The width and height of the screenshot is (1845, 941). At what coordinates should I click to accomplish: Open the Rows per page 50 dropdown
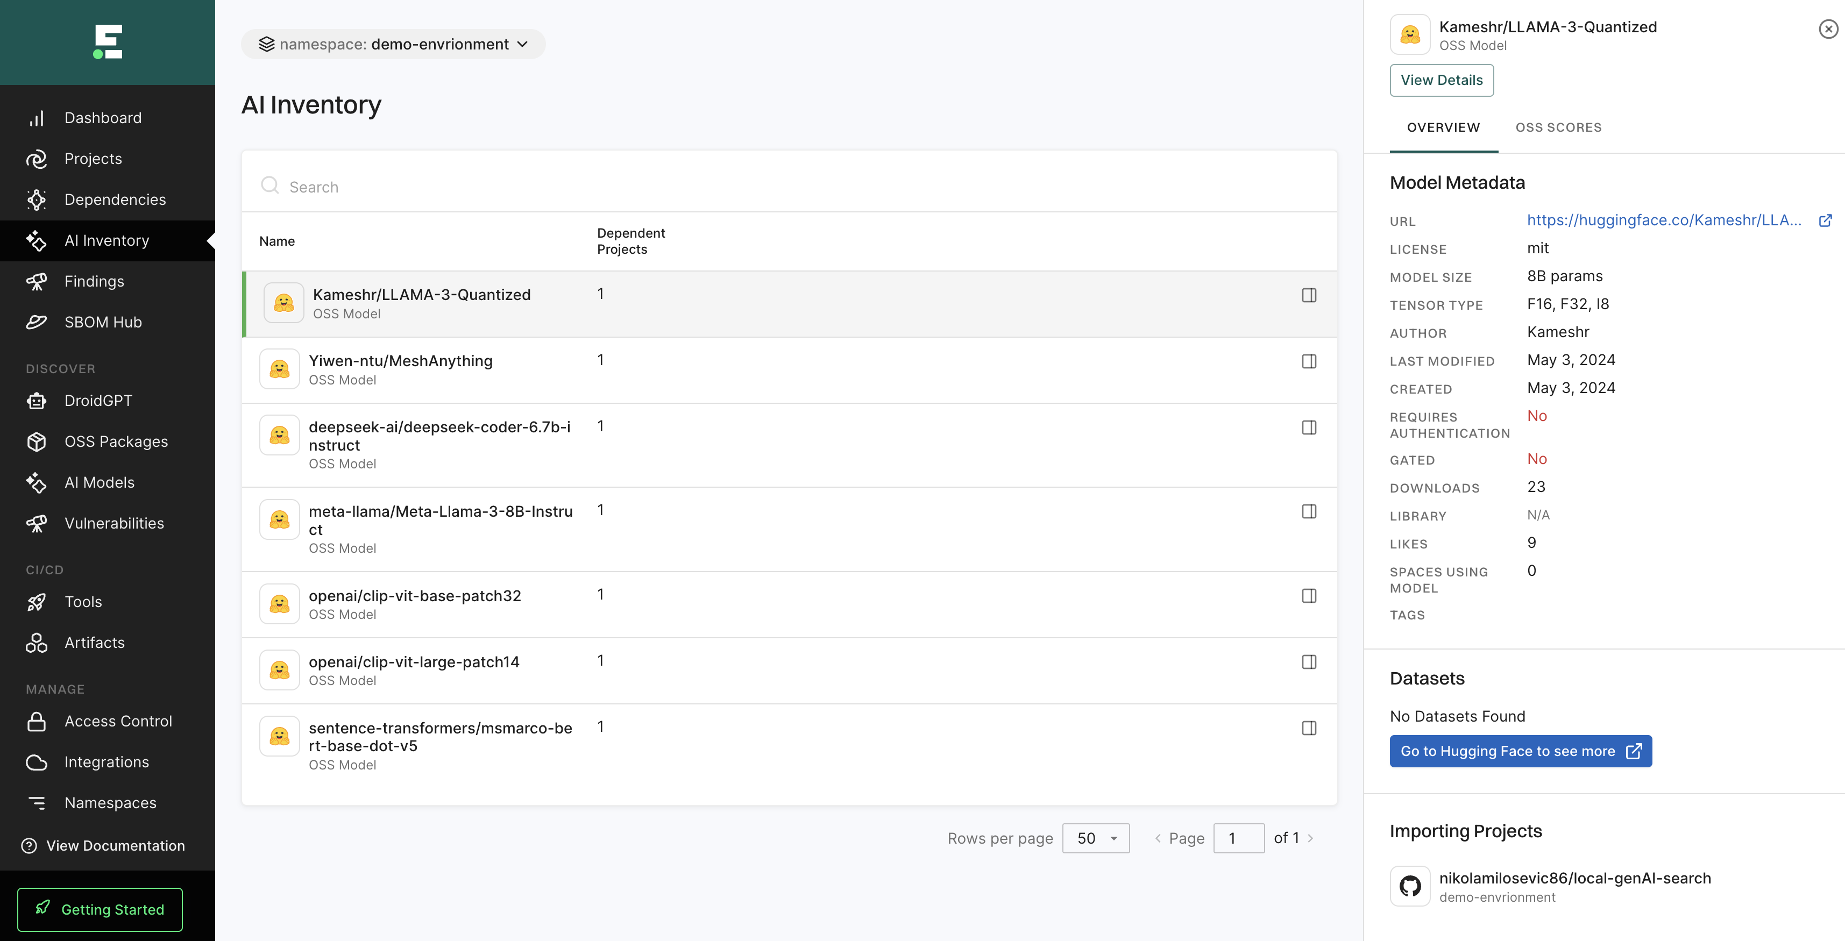pyautogui.click(x=1096, y=838)
